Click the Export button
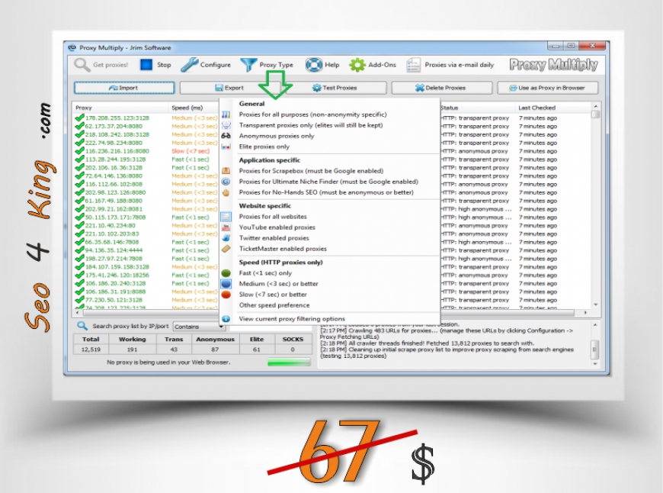 pos(229,88)
